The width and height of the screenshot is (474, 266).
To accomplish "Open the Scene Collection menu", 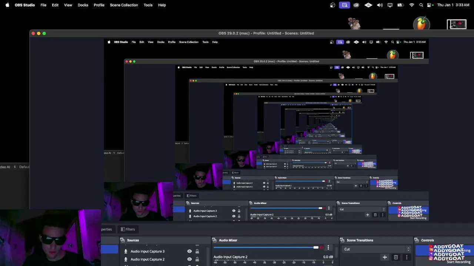I will [124, 5].
